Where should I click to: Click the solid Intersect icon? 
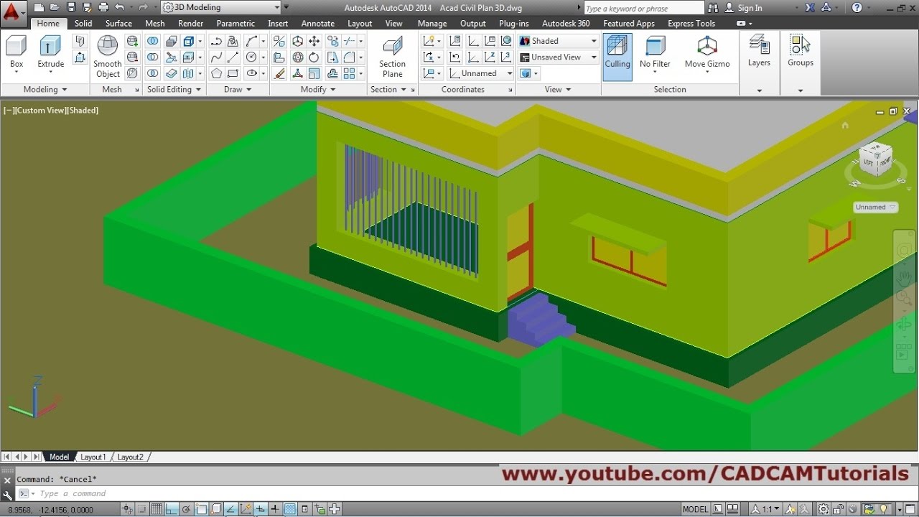(153, 73)
